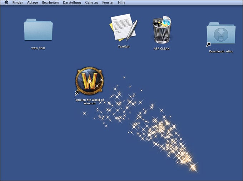Open the Darstellung menu
Viewport: 243px width, 181px height.
click(72, 2)
